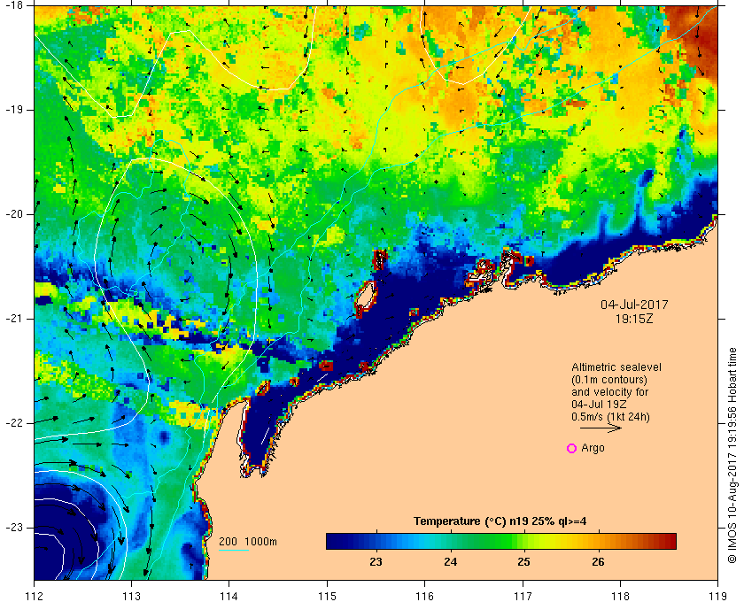Click the latitude axis label -22
The width and height of the screenshot is (744, 602).
tap(13, 422)
